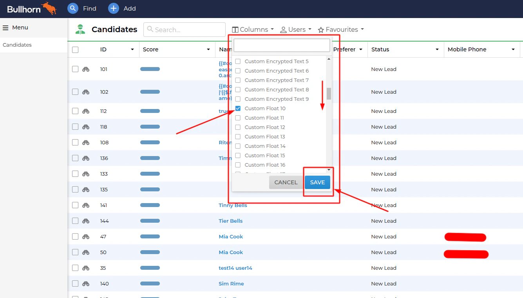The width and height of the screenshot is (523, 298).
Task: Click the Score bar for candidate 112
Action: [150, 111]
